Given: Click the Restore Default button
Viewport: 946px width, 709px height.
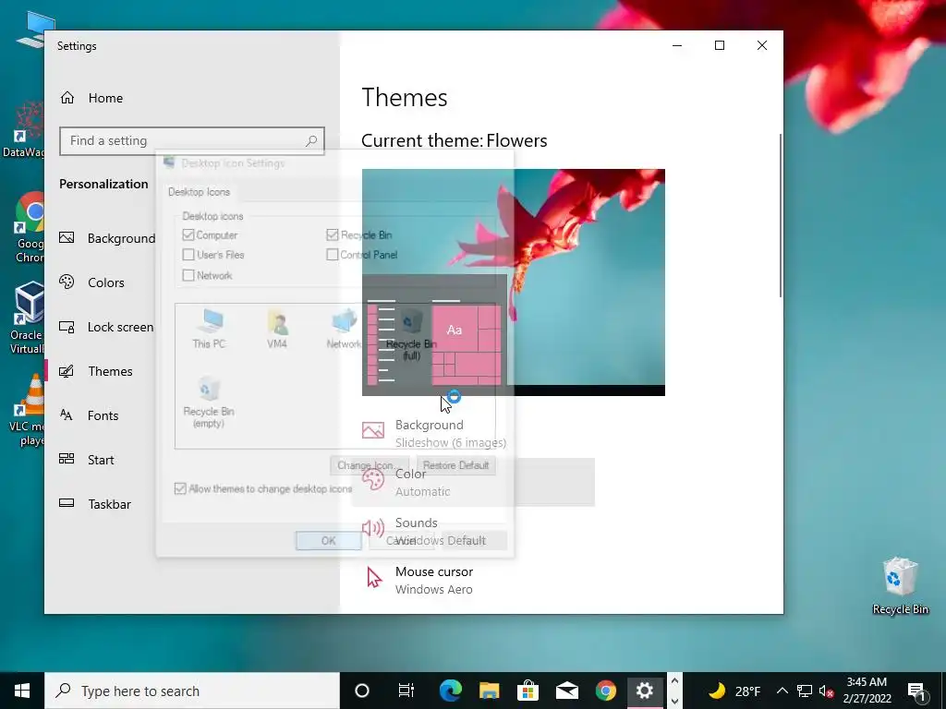Looking at the screenshot, I should [456, 465].
